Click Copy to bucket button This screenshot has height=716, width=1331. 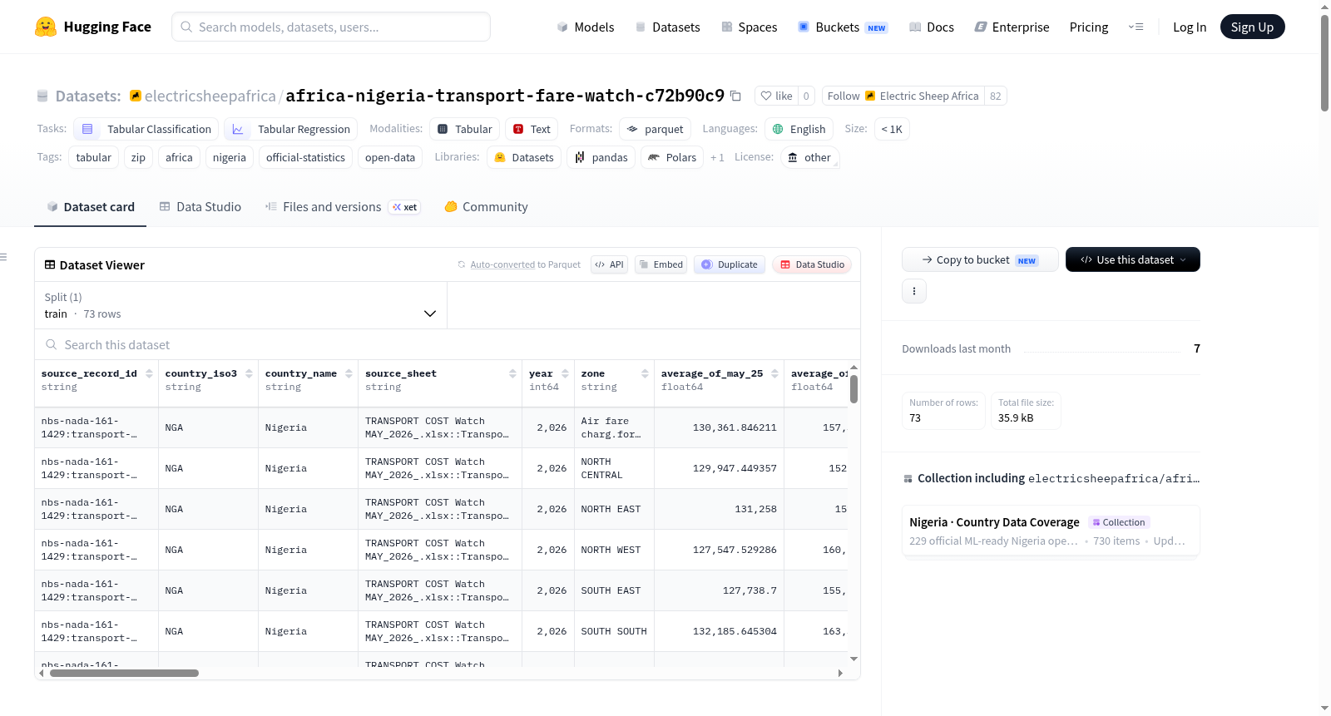pyautogui.click(x=980, y=259)
